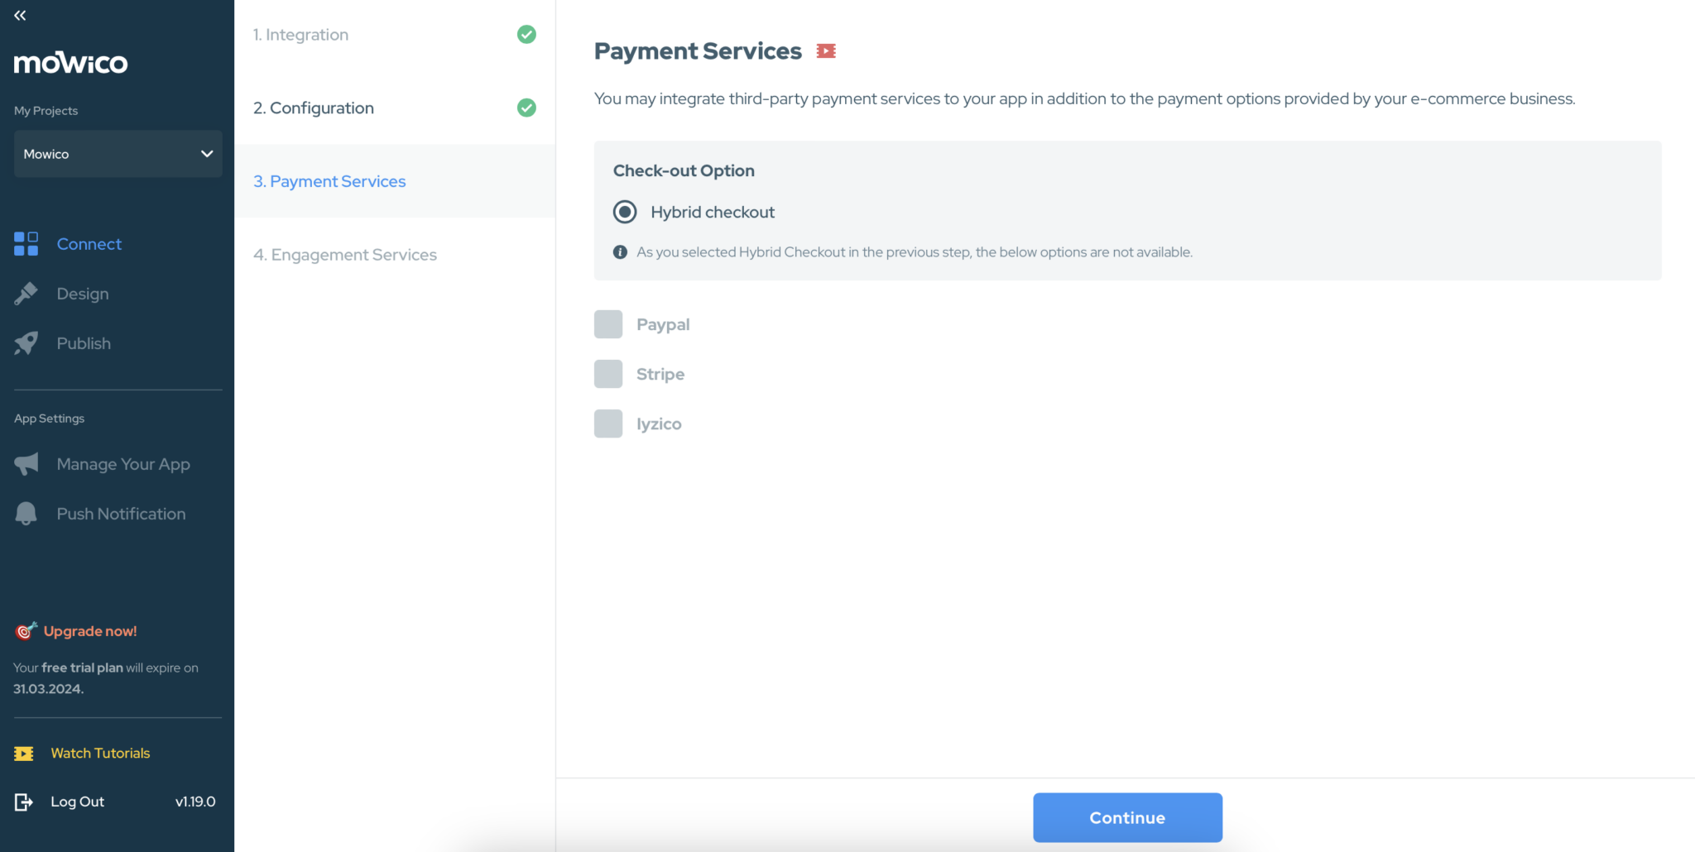Open the Mowico project dropdown
Viewport: 1695px width, 852px height.
click(x=117, y=154)
